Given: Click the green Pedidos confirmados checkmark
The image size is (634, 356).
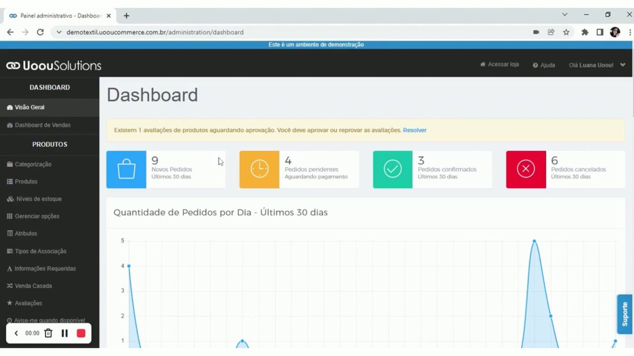Looking at the screenshot, I should tap(392, 170).
